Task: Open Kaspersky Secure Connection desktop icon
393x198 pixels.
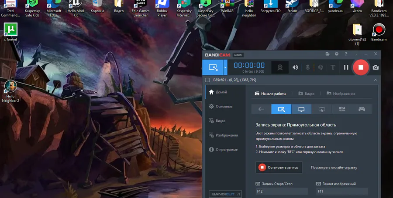Action: pyautogui.click(x=206, y=9)
